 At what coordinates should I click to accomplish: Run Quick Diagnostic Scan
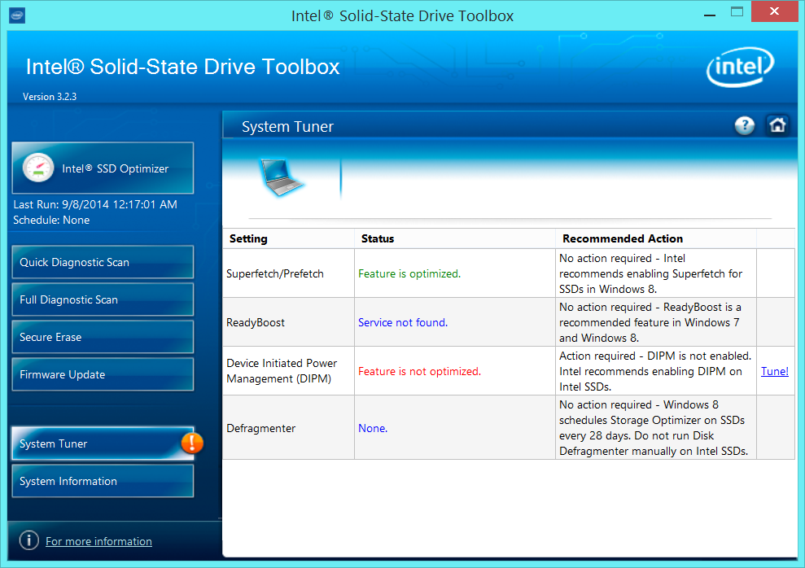coord(103,262)
